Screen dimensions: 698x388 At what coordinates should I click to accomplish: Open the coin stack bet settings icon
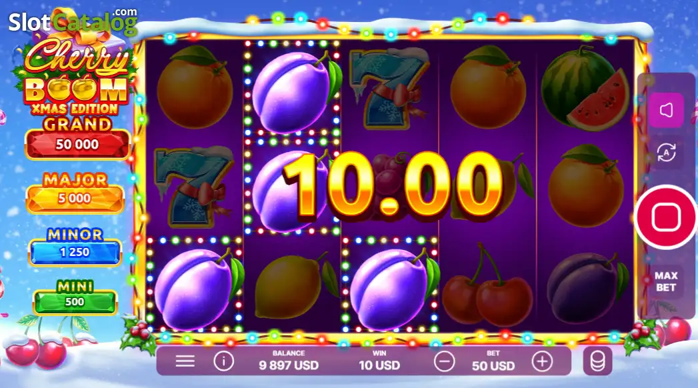pyautogui.click(x=597, y=361)
